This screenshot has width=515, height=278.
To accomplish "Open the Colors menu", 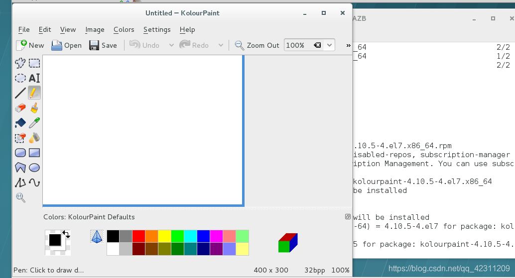I will click(x=124, y=29).
